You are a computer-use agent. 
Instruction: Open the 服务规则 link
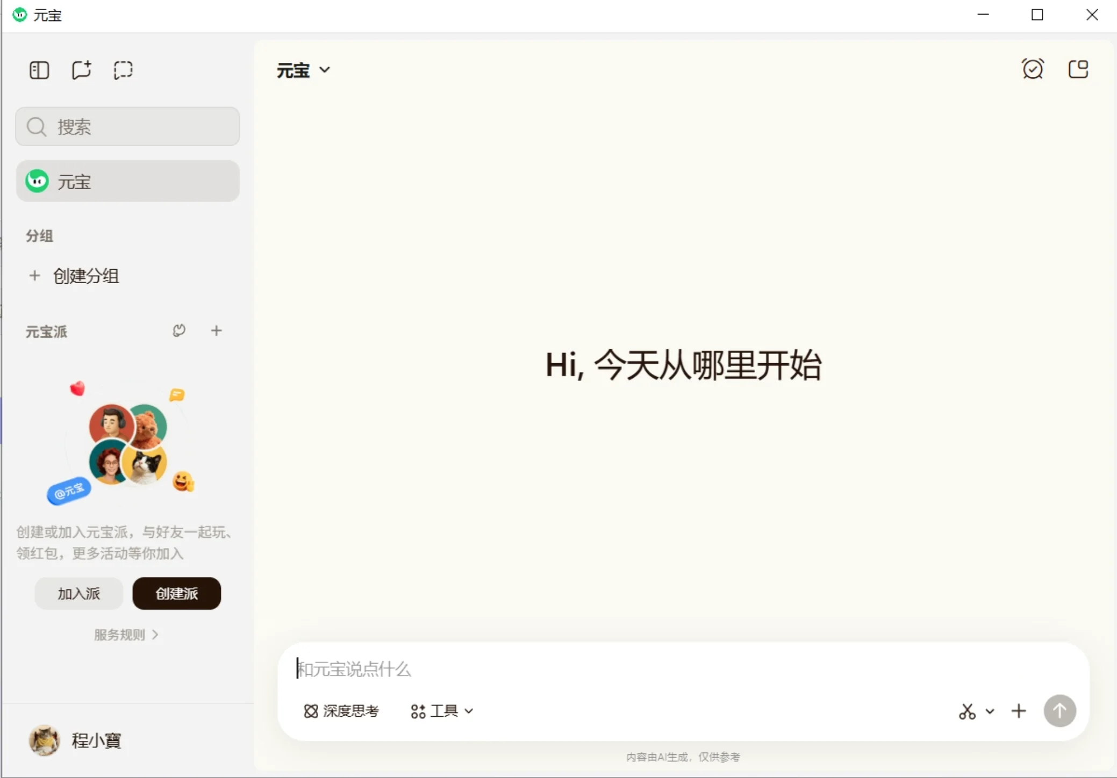pyautogui.click(x=126, y=635)
